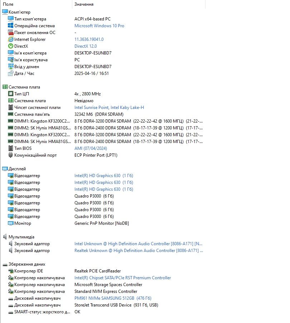The width and height of the screenshot is (290, 323).
Task: Select the Невідомо motherboard value
Action: (84, 100)
